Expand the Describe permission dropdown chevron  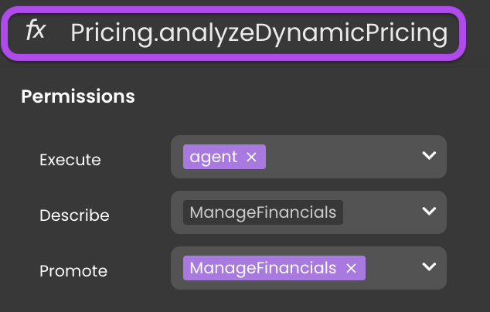pyautogui.click(x=429, y=211)
